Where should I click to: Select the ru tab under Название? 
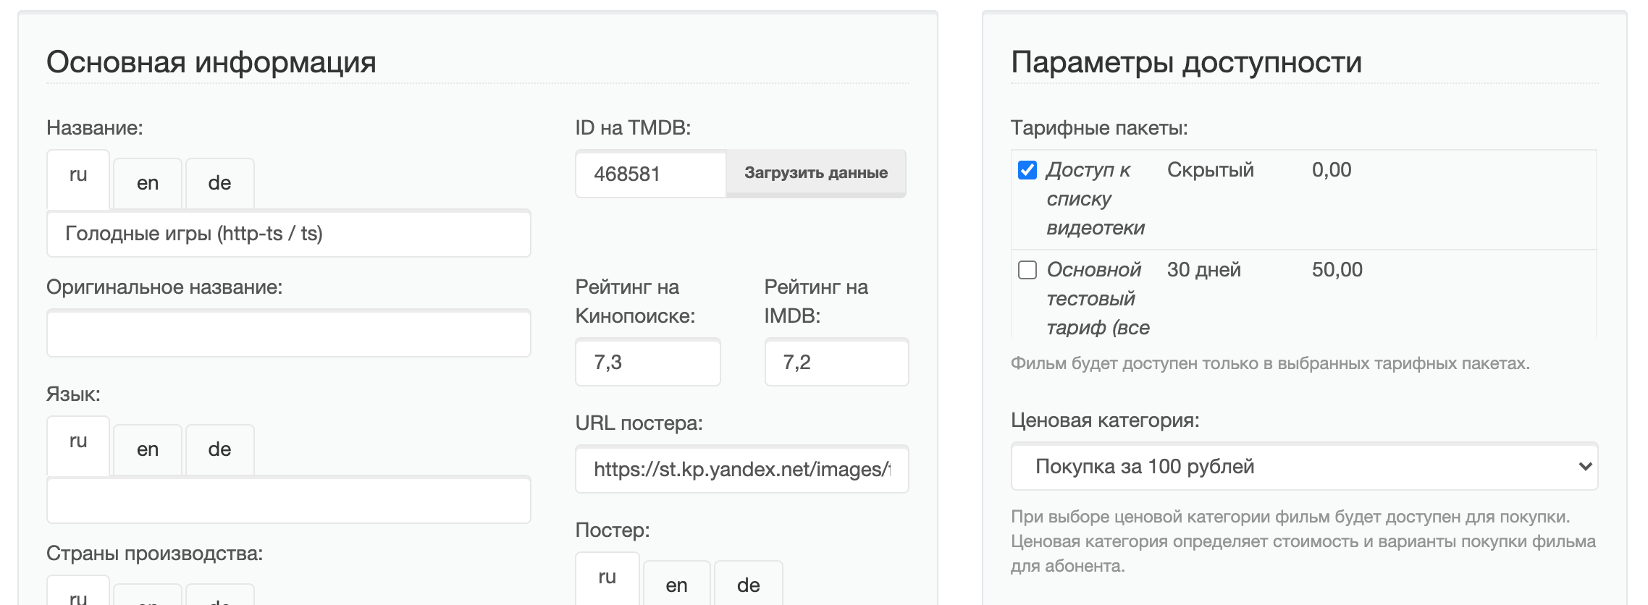pyautogui.click(x=78, y=179)
